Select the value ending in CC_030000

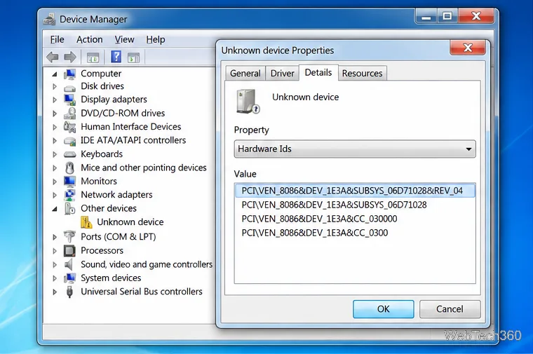(319, 219)
